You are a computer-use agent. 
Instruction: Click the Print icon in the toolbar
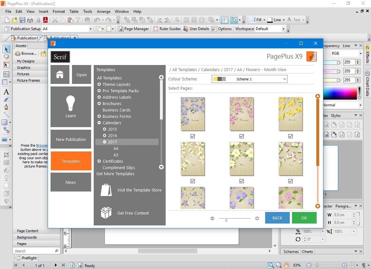[30, 20]
